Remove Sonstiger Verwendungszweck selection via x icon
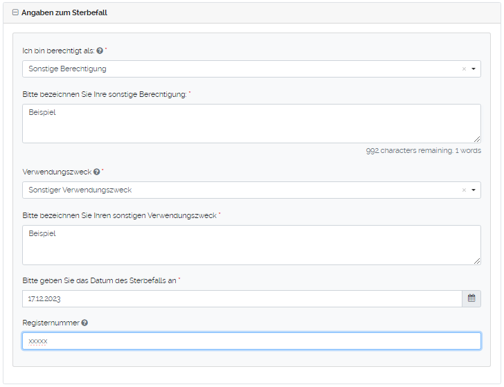Viewport: 504px width, 387px height. tap(464, 190)
